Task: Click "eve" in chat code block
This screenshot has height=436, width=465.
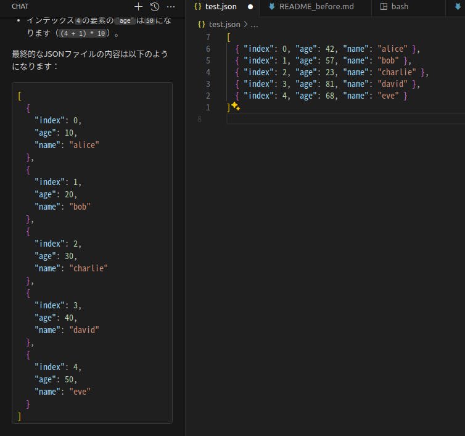Action: pyautogui.click(x=80, y=392)
